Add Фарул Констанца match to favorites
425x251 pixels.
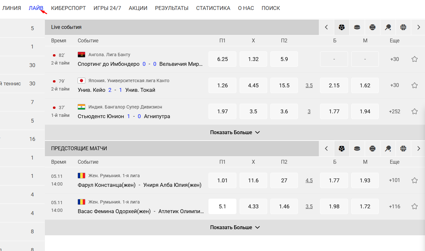coord(414,180)
